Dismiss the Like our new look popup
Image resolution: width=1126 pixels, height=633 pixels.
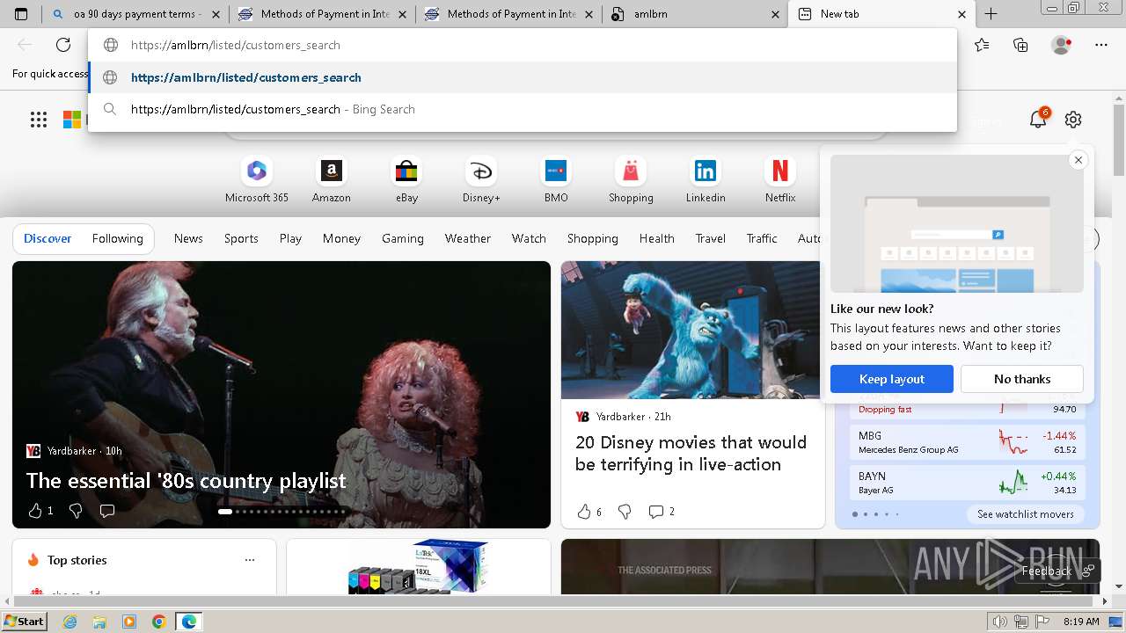1078,160
